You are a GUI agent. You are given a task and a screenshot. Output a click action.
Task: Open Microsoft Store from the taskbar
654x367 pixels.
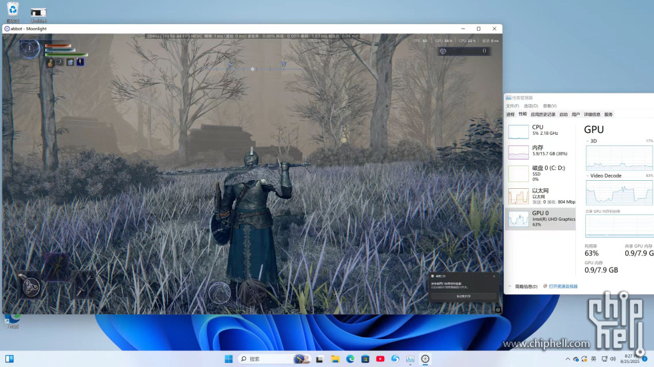pos(365,359)
